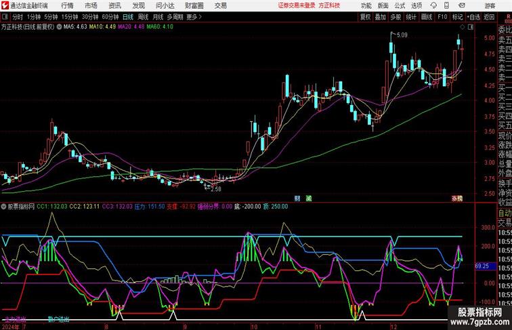Screen dimensions: 512x330
Task: Open the 多周期 multi-period view
Action: pyautogui.click(x=175, y=17)
